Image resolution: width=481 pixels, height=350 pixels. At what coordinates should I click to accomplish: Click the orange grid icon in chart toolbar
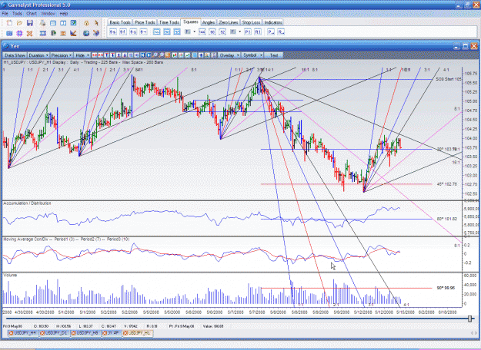168,55
